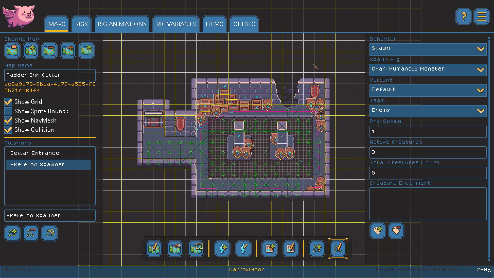Open the hamburger main menu
Image resolution: width=494 pixels, height=278 pixels.
point(482,17)
